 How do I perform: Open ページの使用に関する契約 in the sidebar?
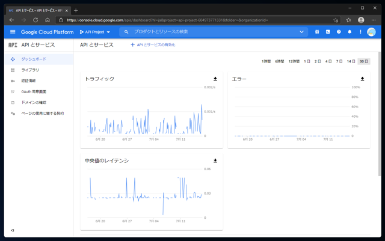pyautogui.click(x=38, y=113)
